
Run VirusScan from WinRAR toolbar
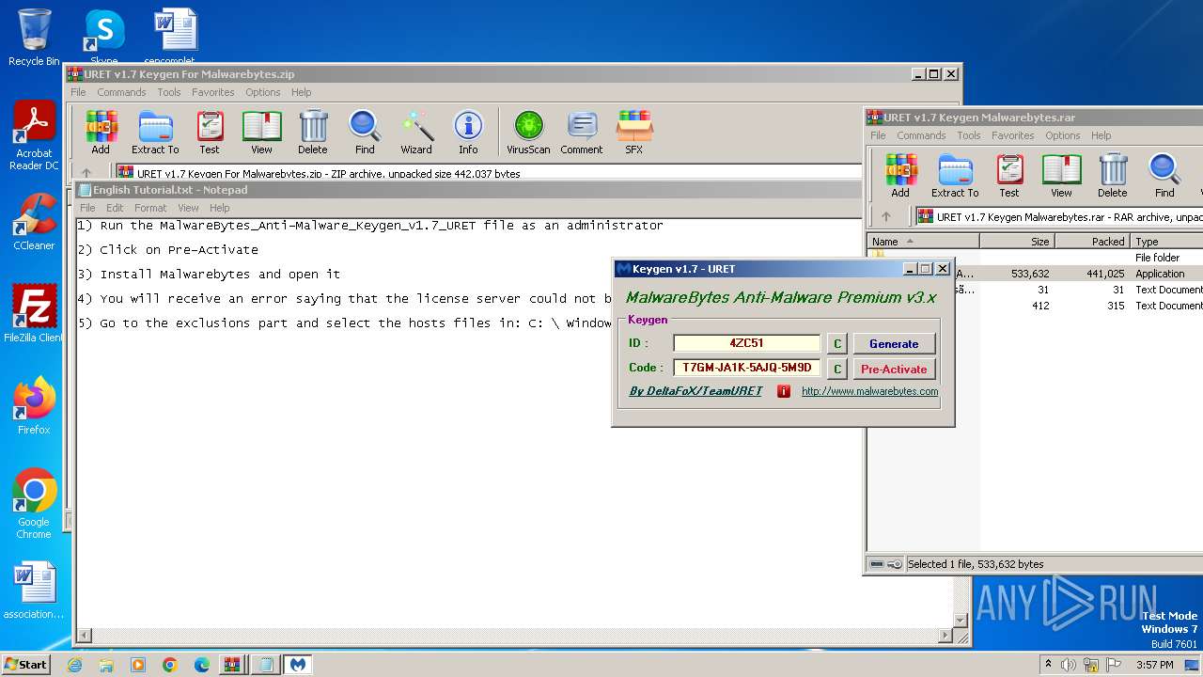pos(528,133)
